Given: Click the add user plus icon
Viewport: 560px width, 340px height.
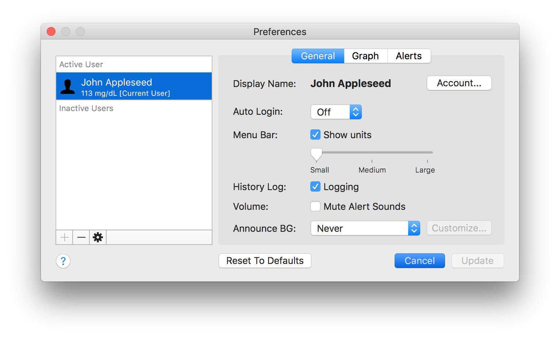Looking at the screenshot, I should point(65,237).
